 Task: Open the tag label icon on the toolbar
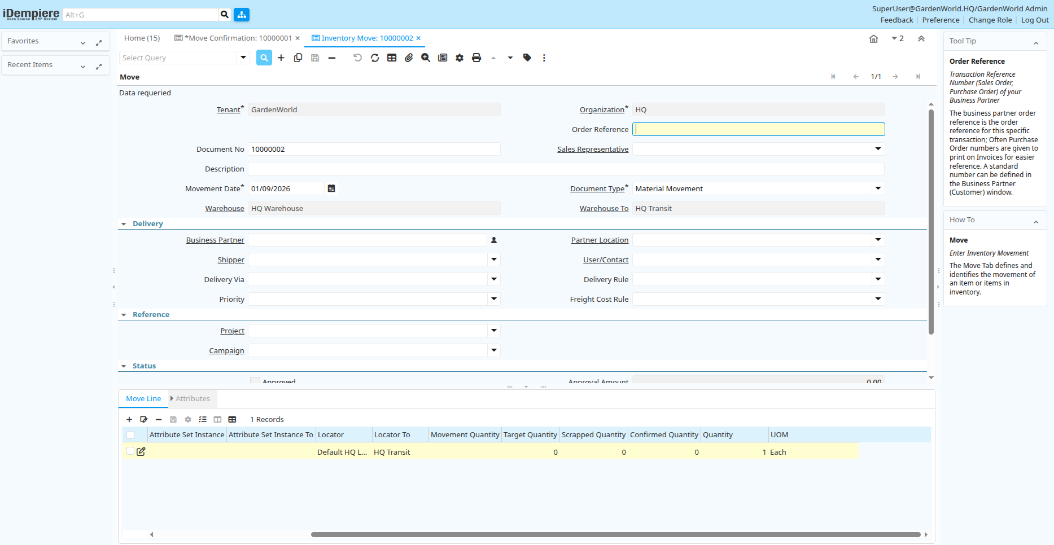(x=527, y=58)
